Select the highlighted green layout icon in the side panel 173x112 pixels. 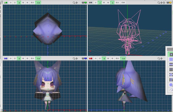pos(171,54)
